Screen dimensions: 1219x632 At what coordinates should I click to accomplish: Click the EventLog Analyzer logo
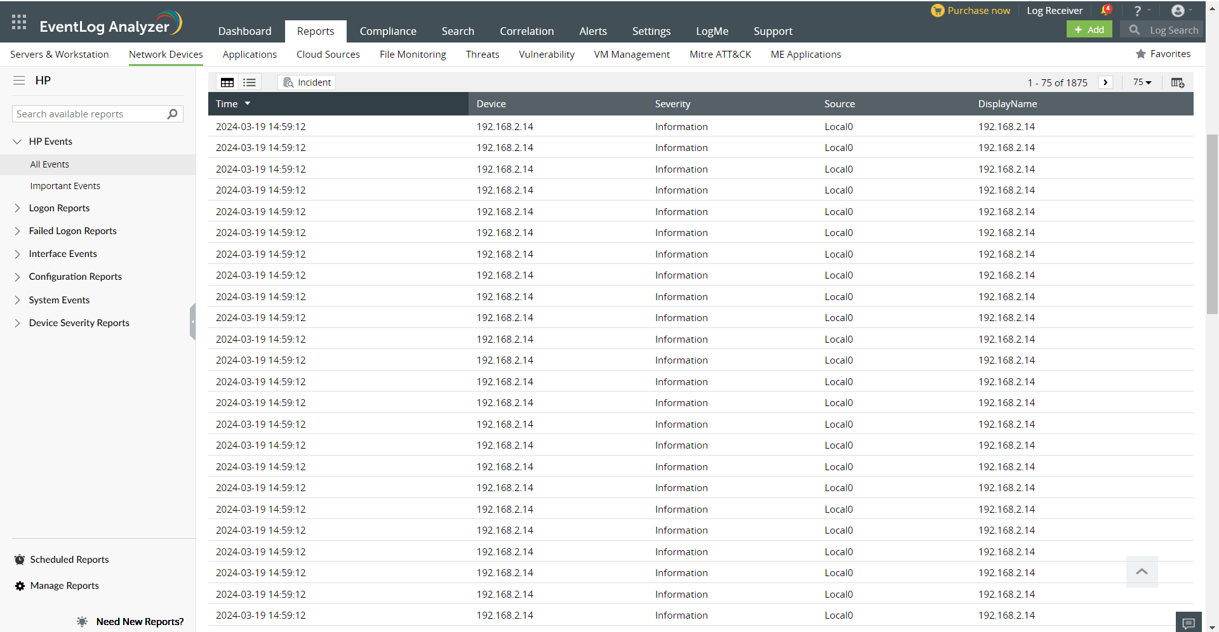[111, 24]
